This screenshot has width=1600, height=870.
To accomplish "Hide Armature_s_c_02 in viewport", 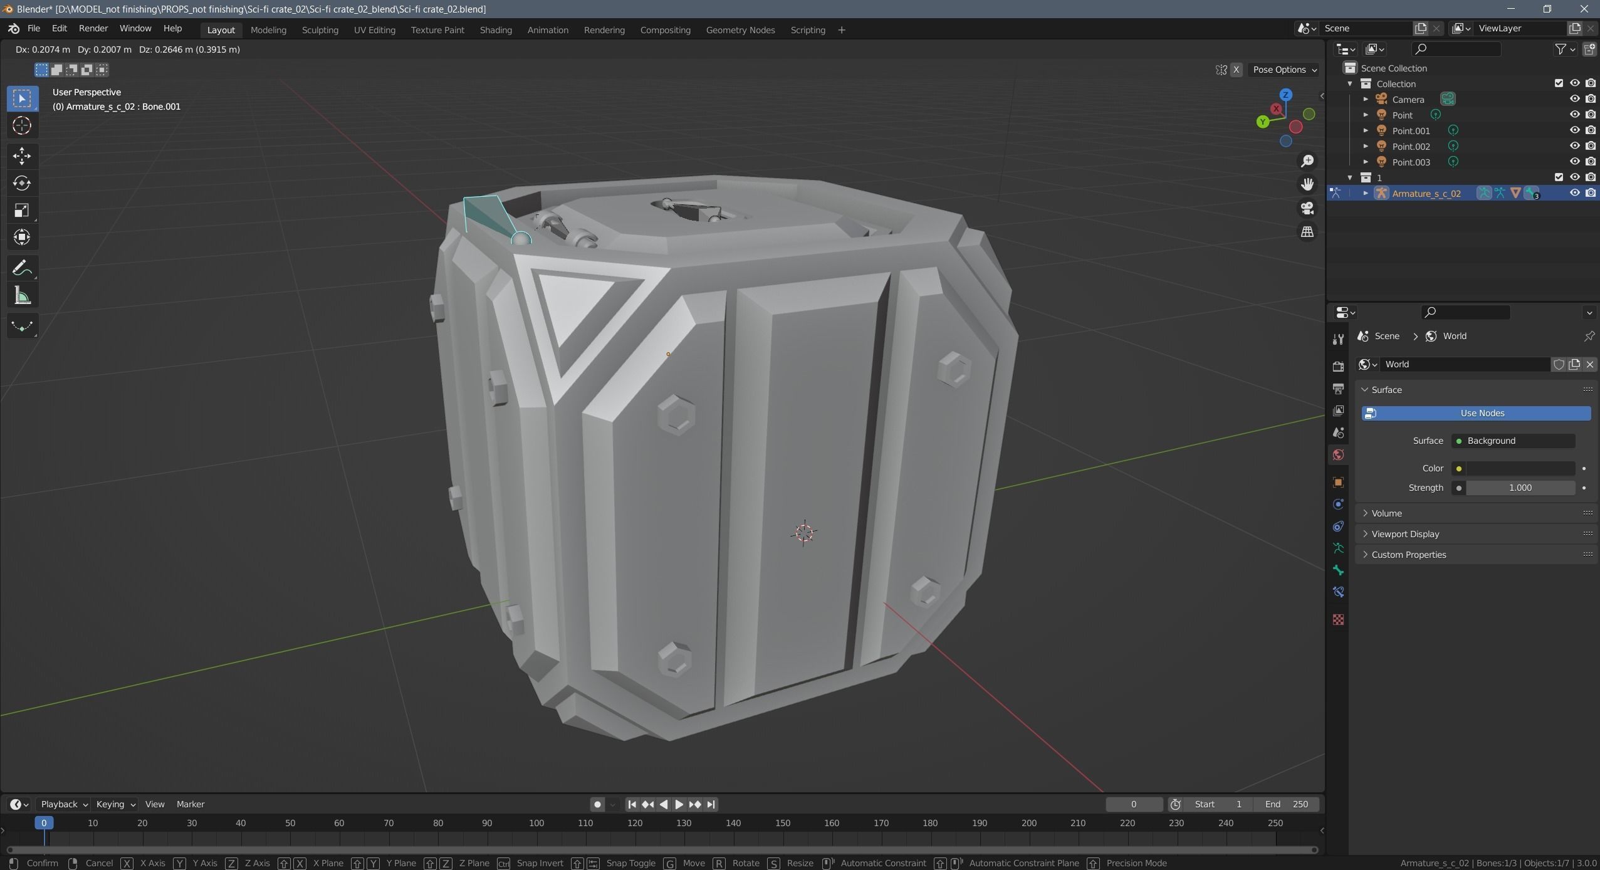I will click(1574, 193).
